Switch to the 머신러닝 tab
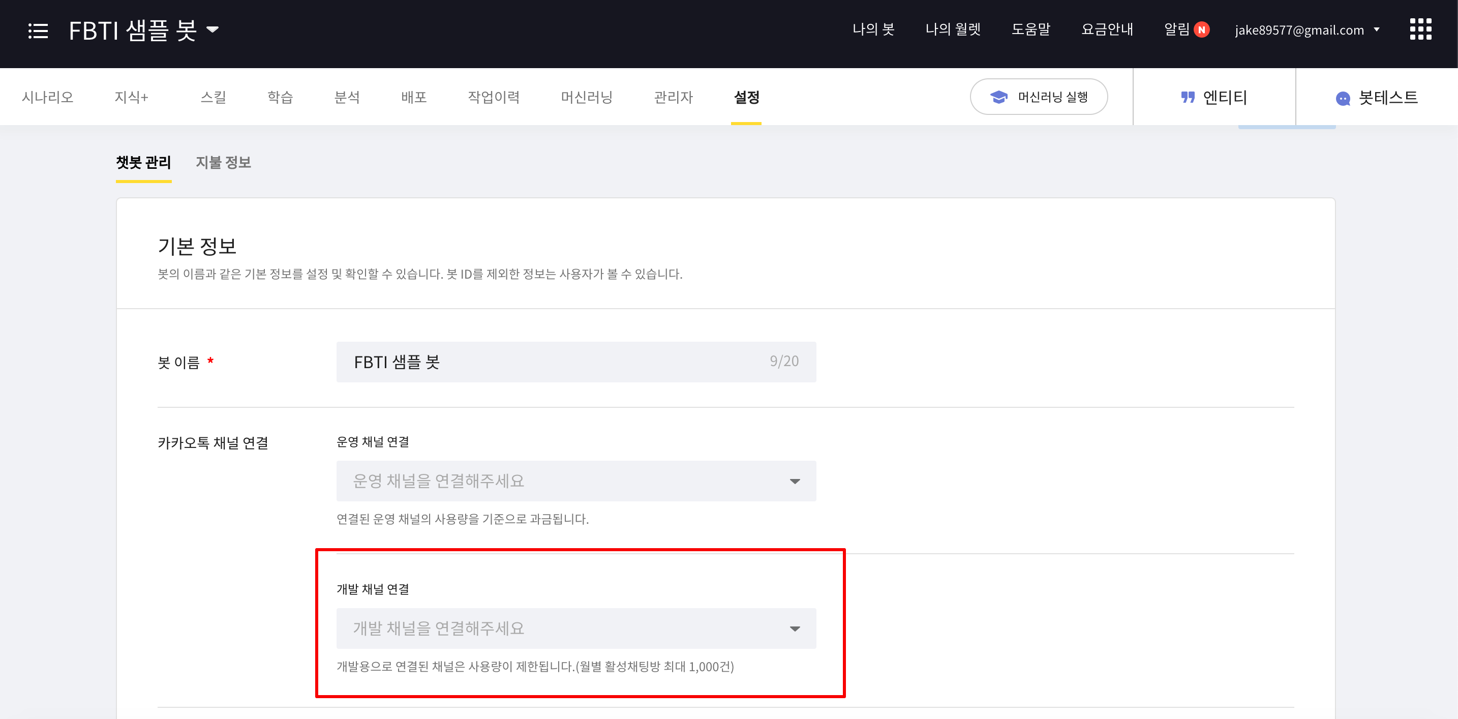 587,98
